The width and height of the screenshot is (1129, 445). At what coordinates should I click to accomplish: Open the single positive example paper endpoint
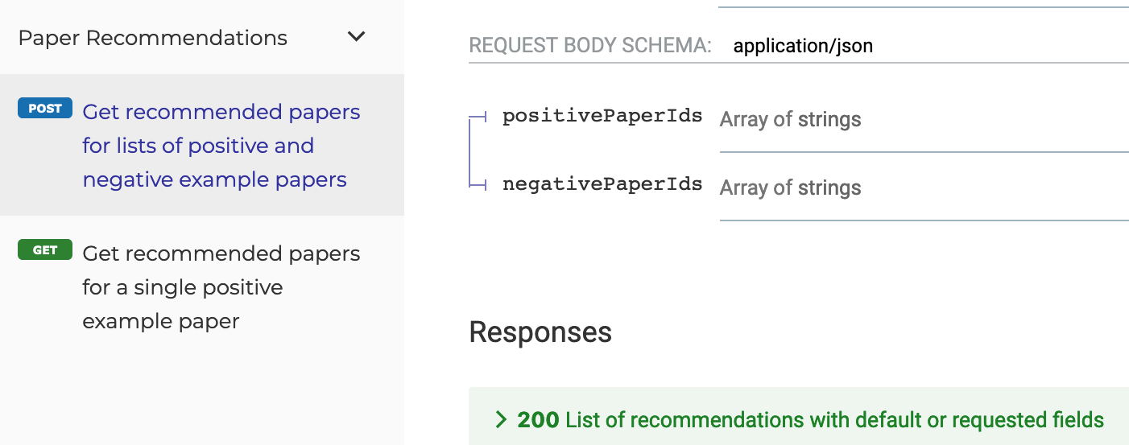coord(221,287)
